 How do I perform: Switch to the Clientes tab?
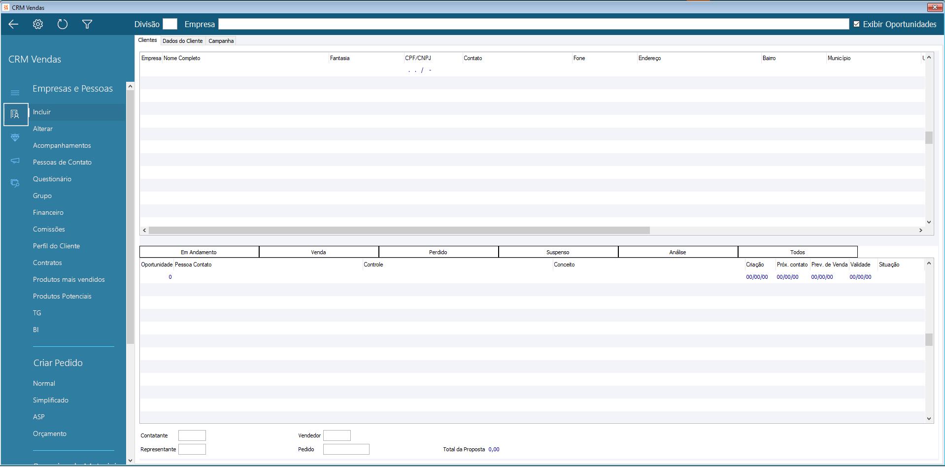pyautogui.click(x=148, y=40)
